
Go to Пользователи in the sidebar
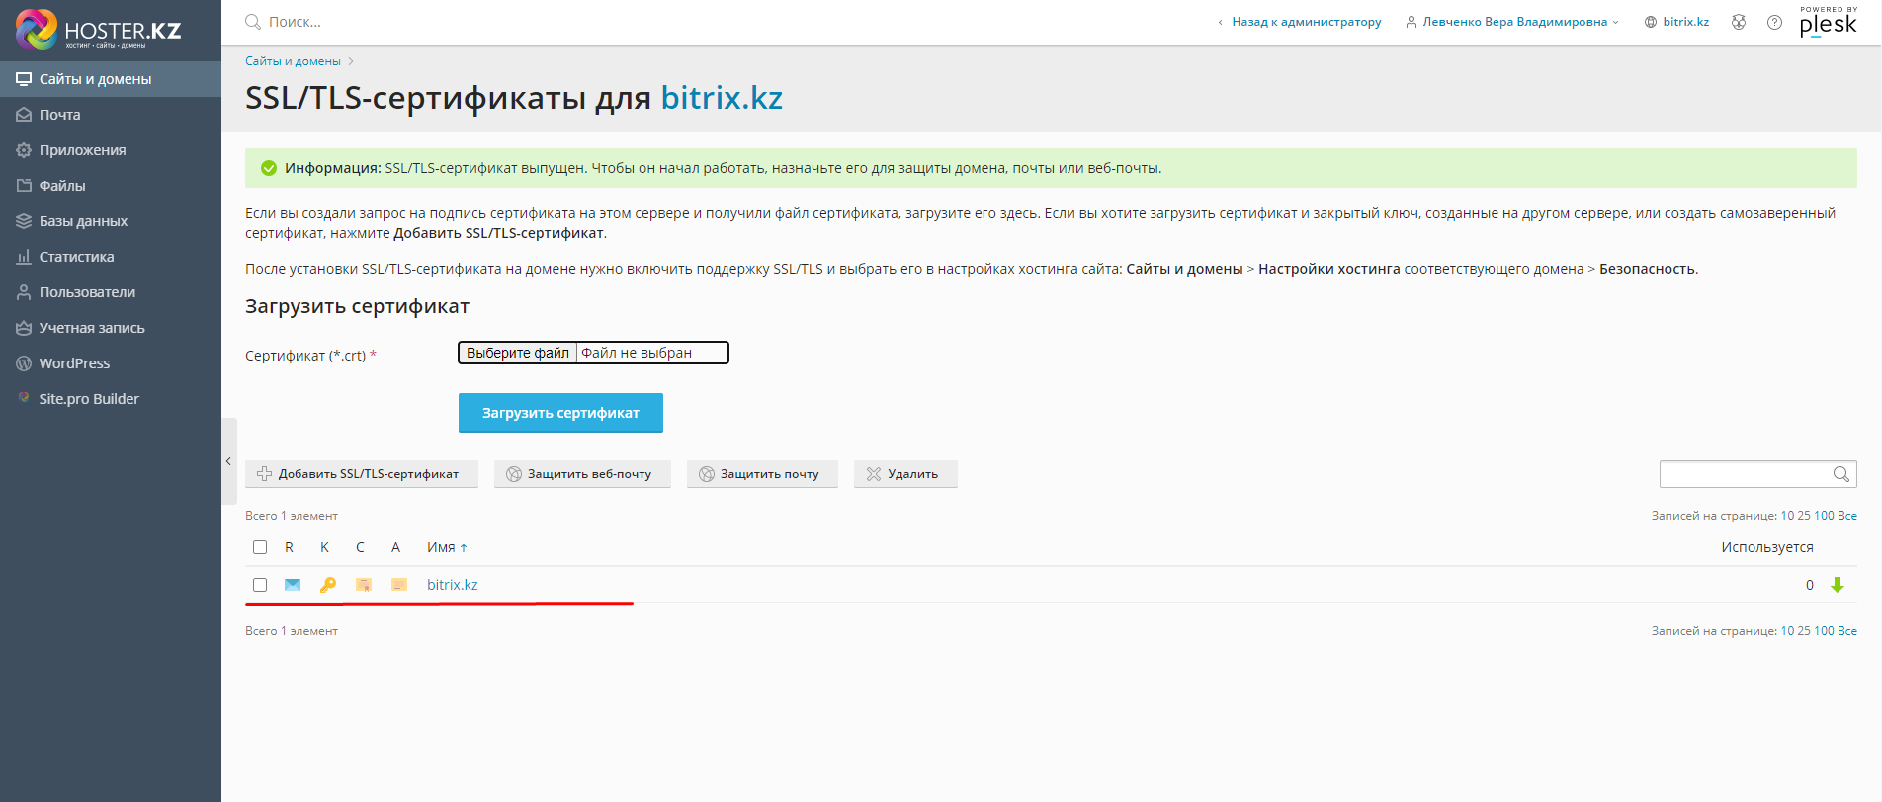[x=111, y=292]
